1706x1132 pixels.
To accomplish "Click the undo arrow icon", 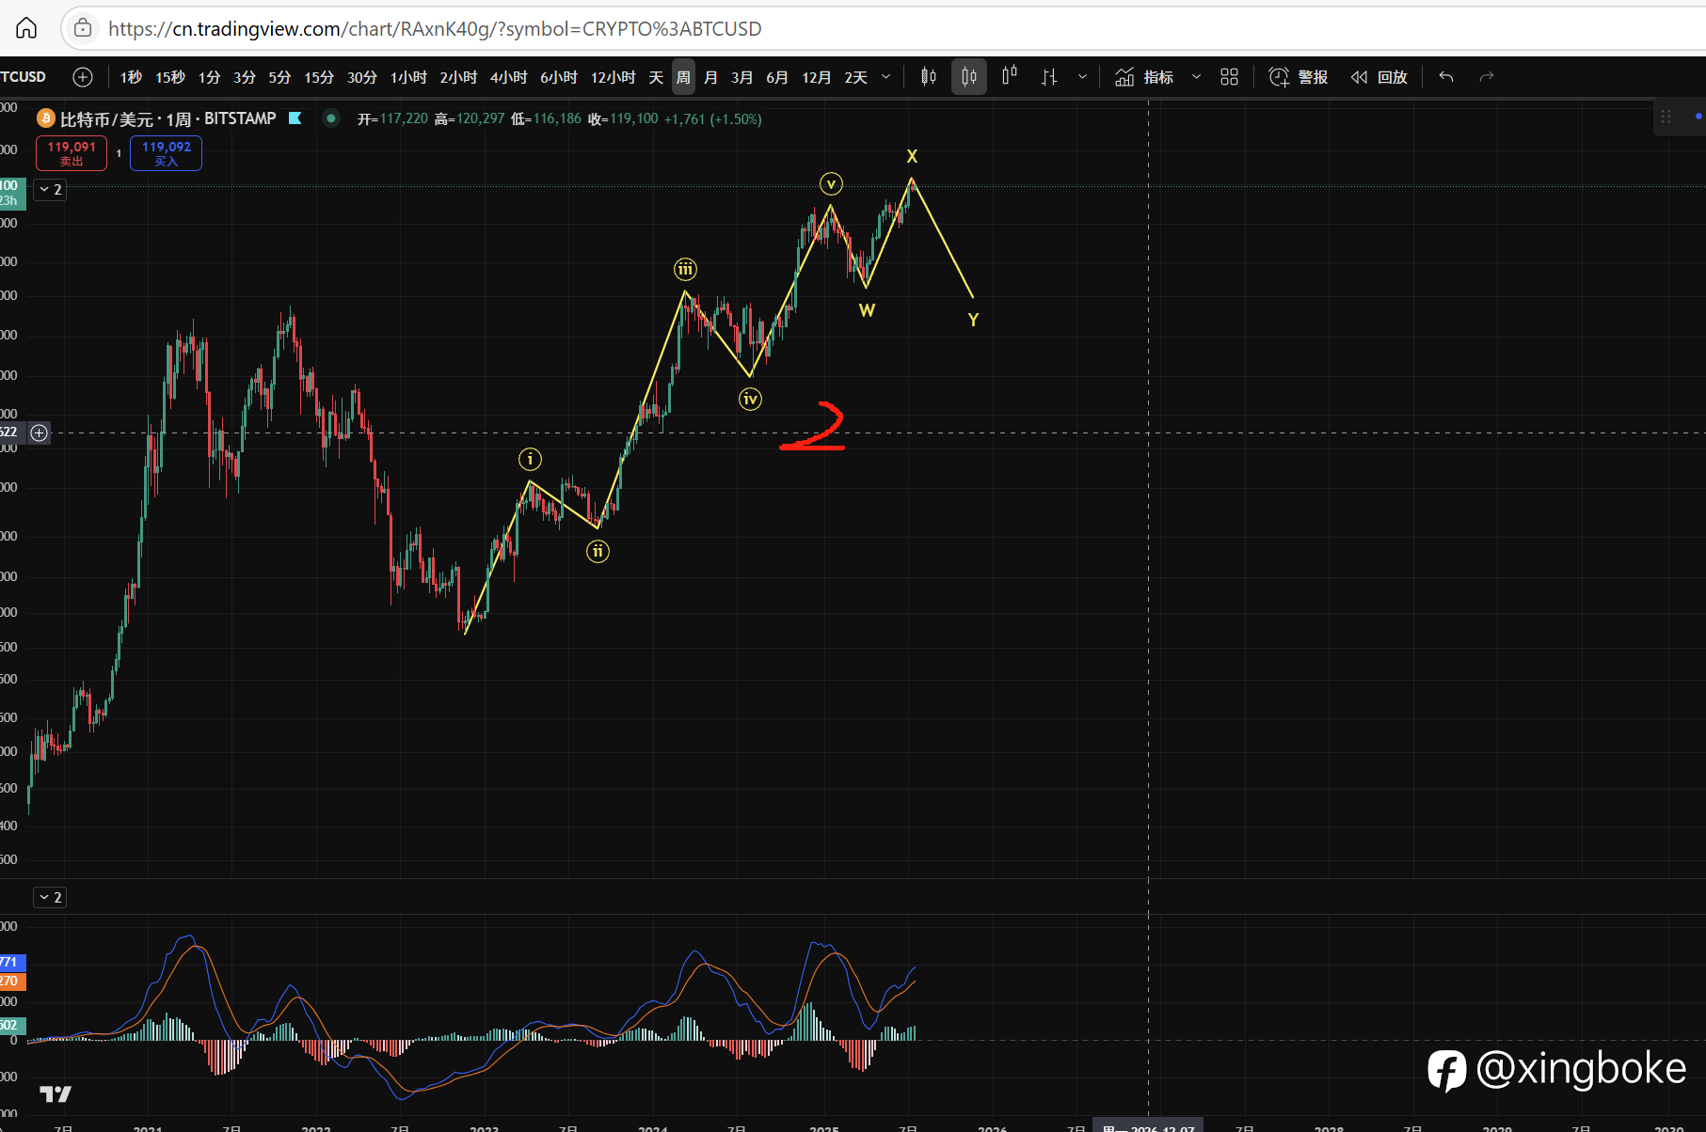I will pos(1446,77).
